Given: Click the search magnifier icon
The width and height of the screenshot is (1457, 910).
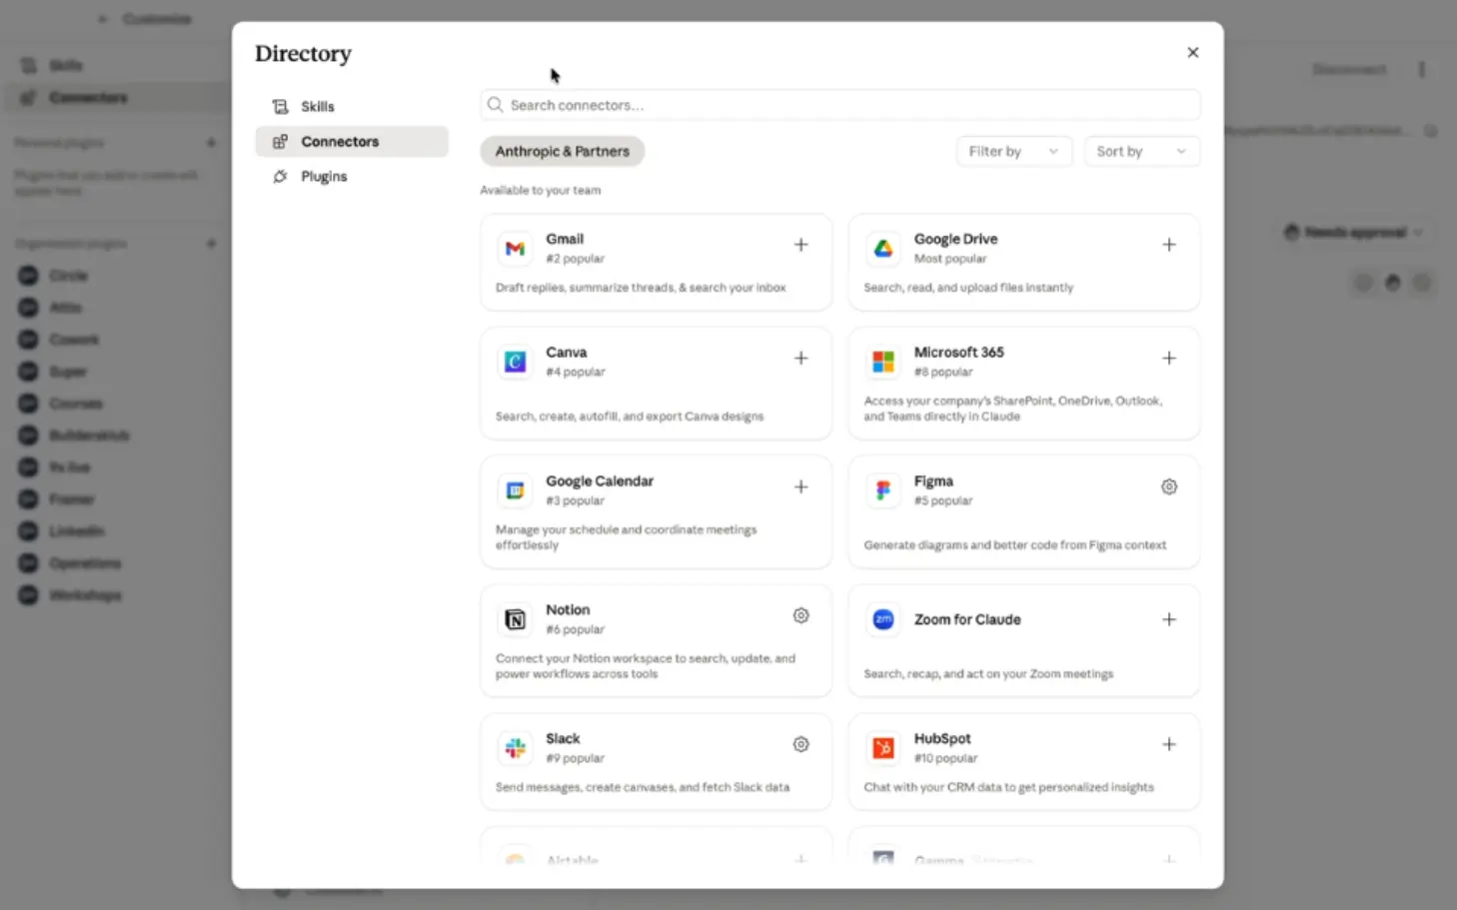Looking at the screenshot, I should 495,105.
